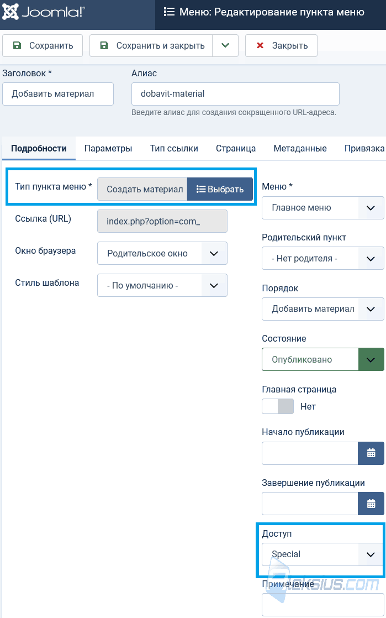Click the green arrow beside Сохранить и закрыть
386x618 pixels.
225,46
